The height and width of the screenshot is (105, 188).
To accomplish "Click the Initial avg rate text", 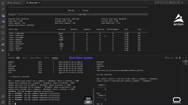I will coord(67,19).
